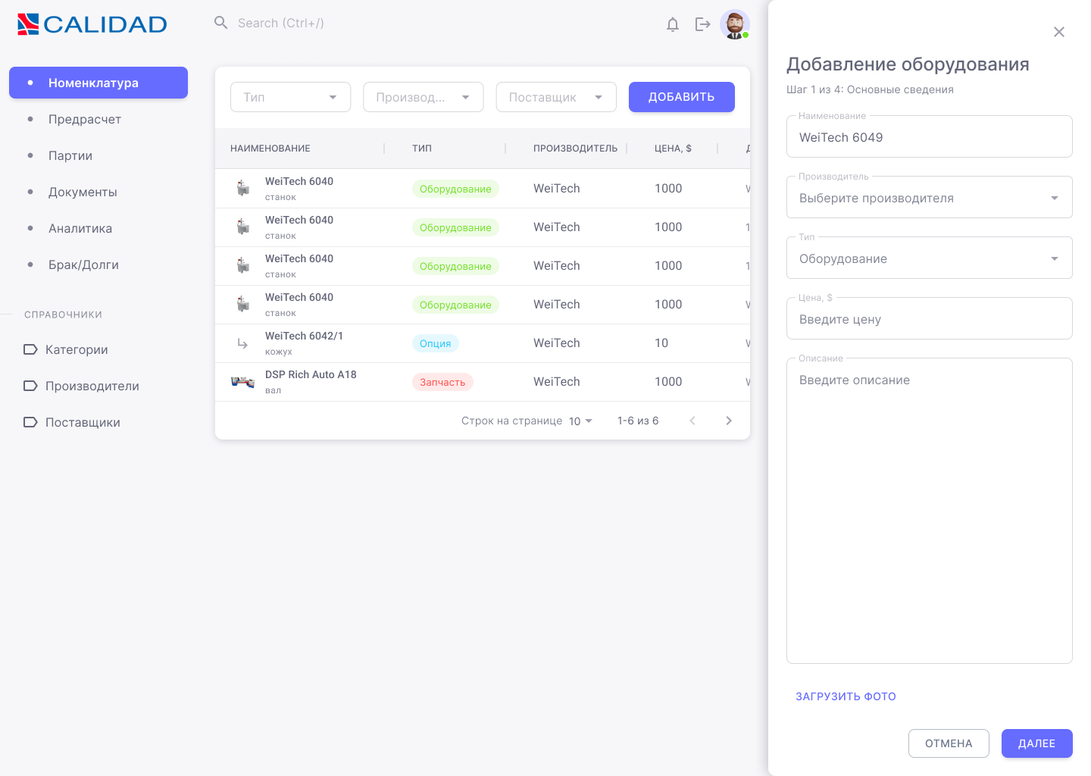This screenshot has width=1091, height=776.
Task: Click the Введите описание text area
Action: (930, 511)
